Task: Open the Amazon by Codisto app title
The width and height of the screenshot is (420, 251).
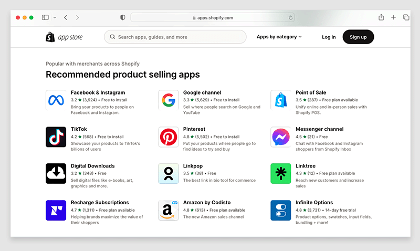Action: (207, 203)
